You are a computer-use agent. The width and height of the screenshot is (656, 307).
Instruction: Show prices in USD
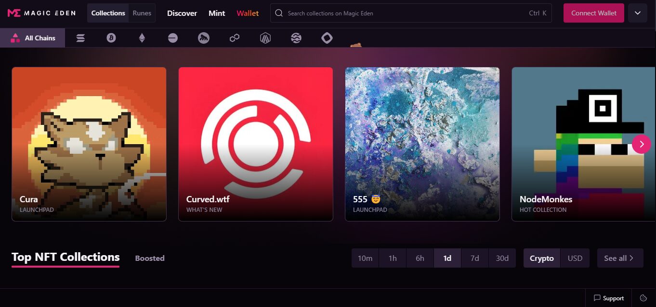(575, 258)
